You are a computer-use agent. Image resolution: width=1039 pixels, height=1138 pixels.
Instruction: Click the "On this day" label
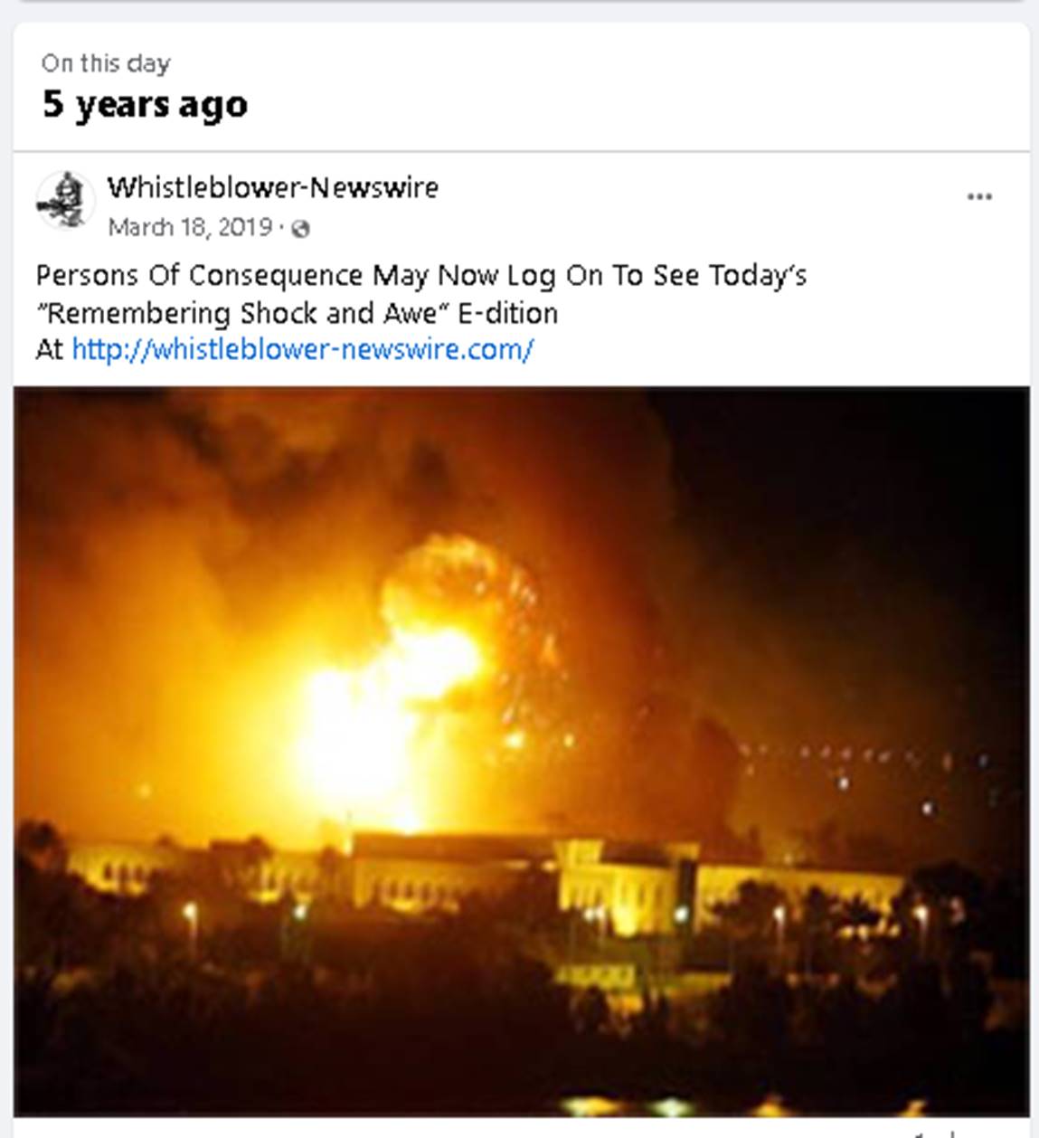(x=106, y=63)
